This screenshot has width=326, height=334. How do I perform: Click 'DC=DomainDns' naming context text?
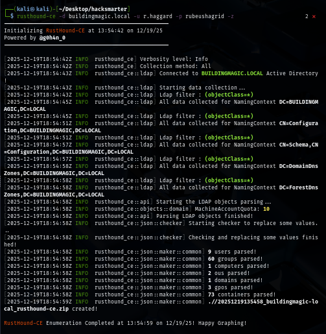pos(299,166)
